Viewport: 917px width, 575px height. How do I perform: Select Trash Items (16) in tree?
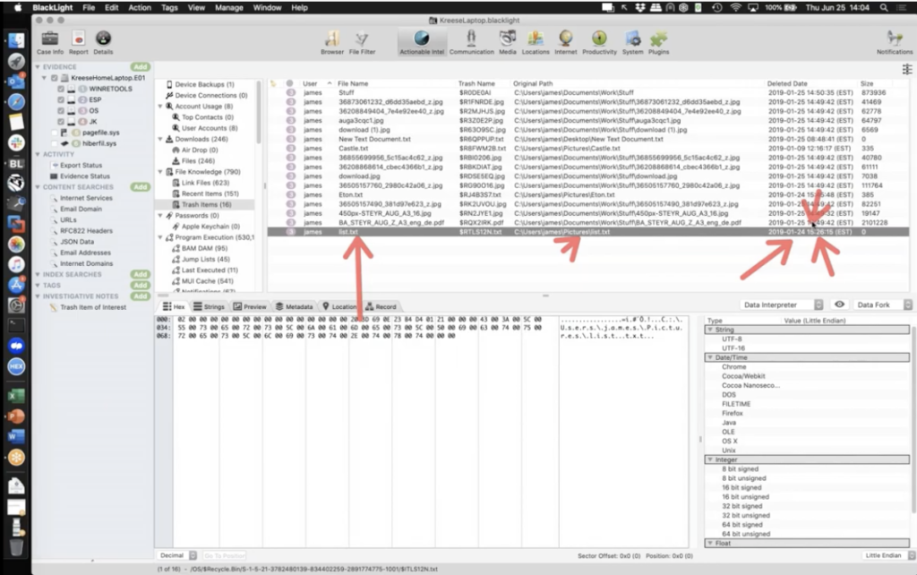point(206,205)
